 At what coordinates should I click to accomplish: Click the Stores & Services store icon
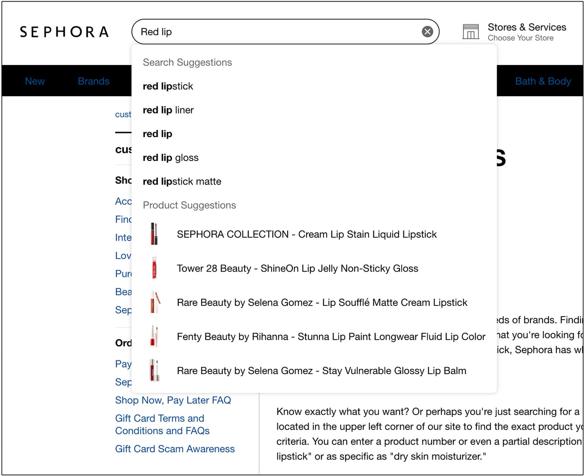click(x=471, y=32)
